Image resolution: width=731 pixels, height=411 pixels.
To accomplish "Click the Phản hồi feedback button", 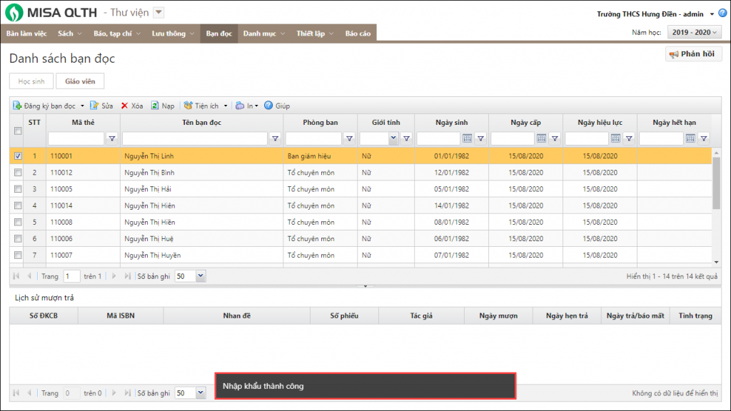I will point(693,54).
